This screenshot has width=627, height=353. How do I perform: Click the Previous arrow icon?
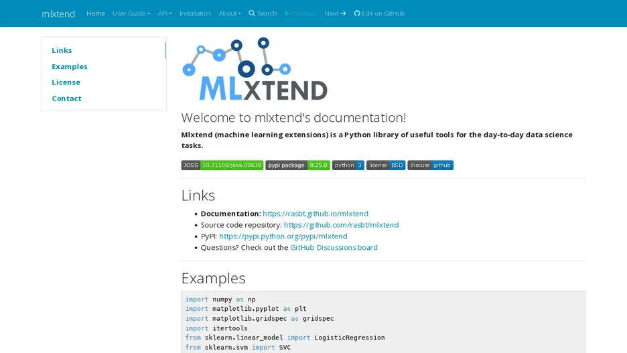(287, 13)
